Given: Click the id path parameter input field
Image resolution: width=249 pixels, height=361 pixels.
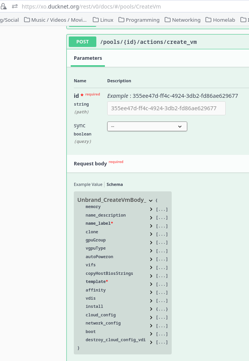Looking at the screenshot, I should [x=166, y=108].
